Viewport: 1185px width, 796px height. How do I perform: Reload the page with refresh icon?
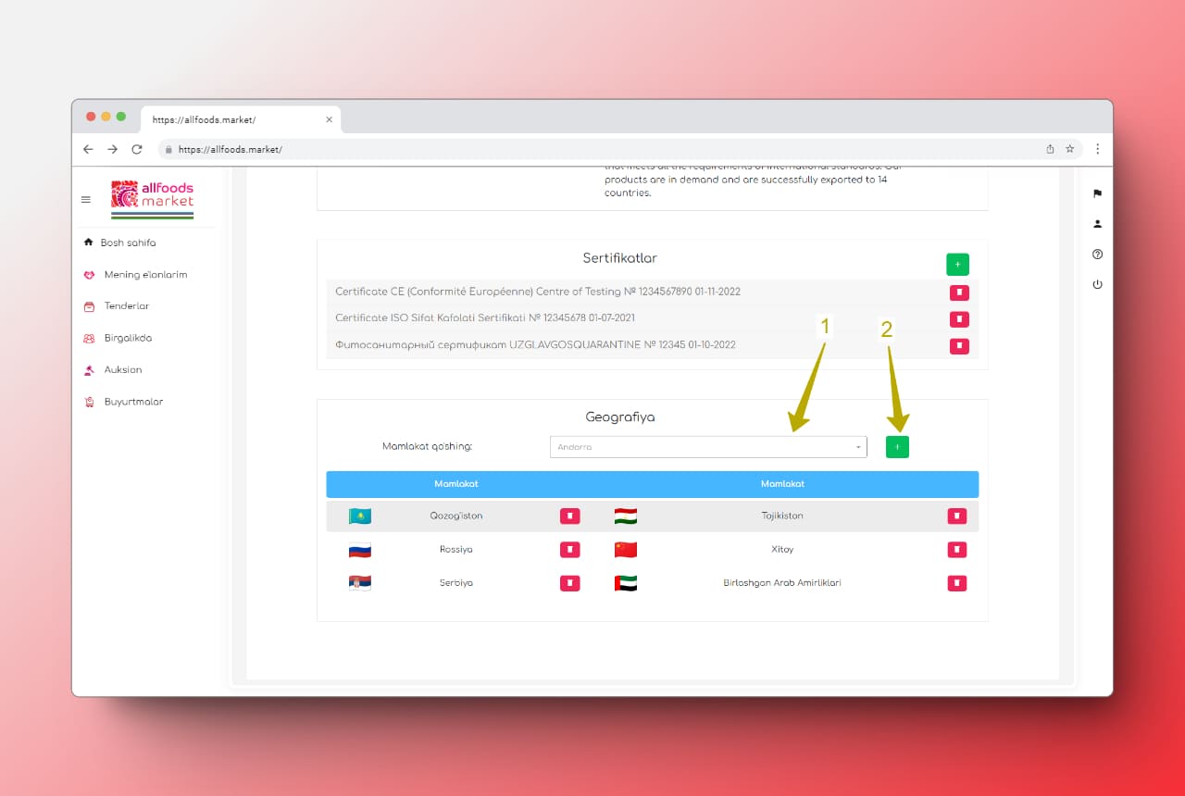(x=137, y=149)
